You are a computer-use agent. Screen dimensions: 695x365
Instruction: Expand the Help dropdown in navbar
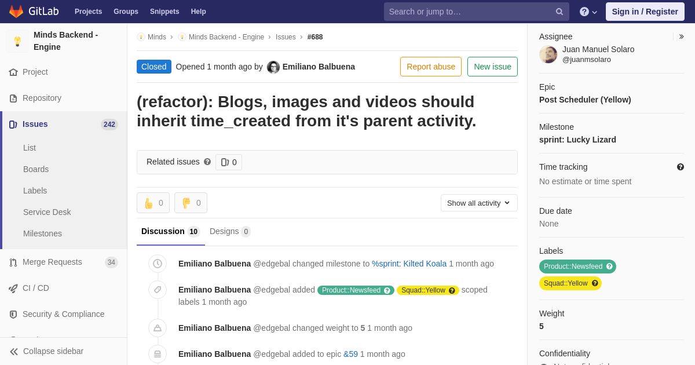point(588,12)
